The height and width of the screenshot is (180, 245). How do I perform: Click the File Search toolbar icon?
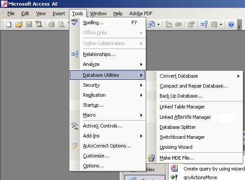click(x=39, y=24)
